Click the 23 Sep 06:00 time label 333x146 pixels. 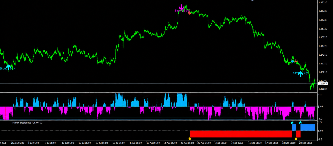[x=289, y=143]
